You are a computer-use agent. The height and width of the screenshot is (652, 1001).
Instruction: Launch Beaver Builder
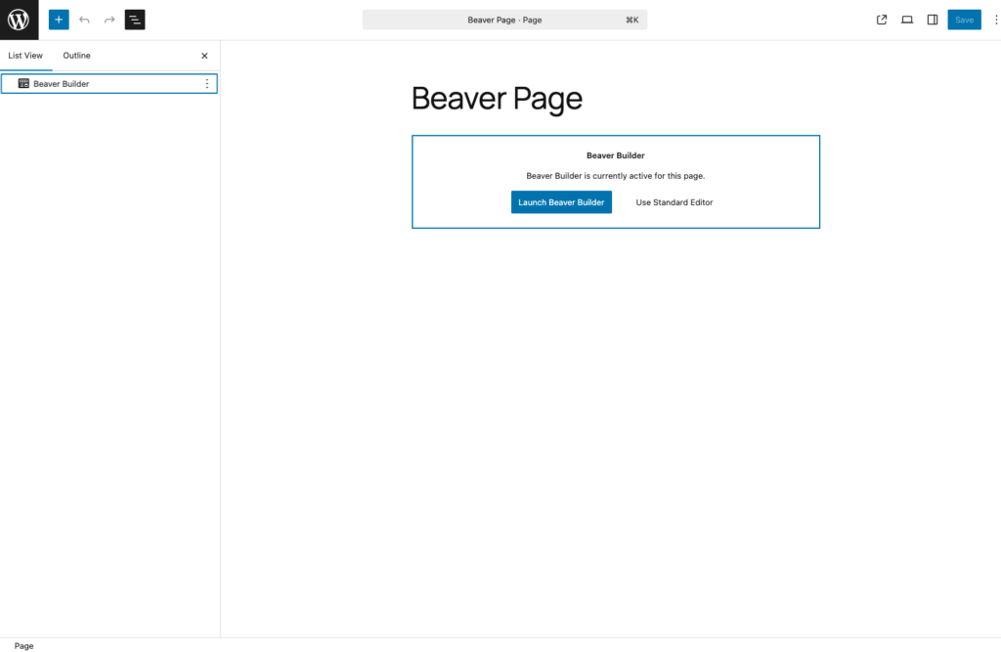coord(561,202)
